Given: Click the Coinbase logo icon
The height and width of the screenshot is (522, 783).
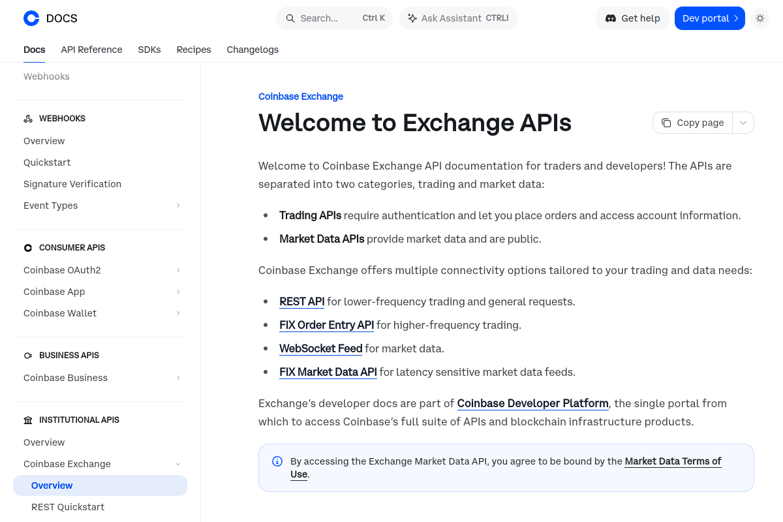Looking at the screenshot, I should point(31,18).
